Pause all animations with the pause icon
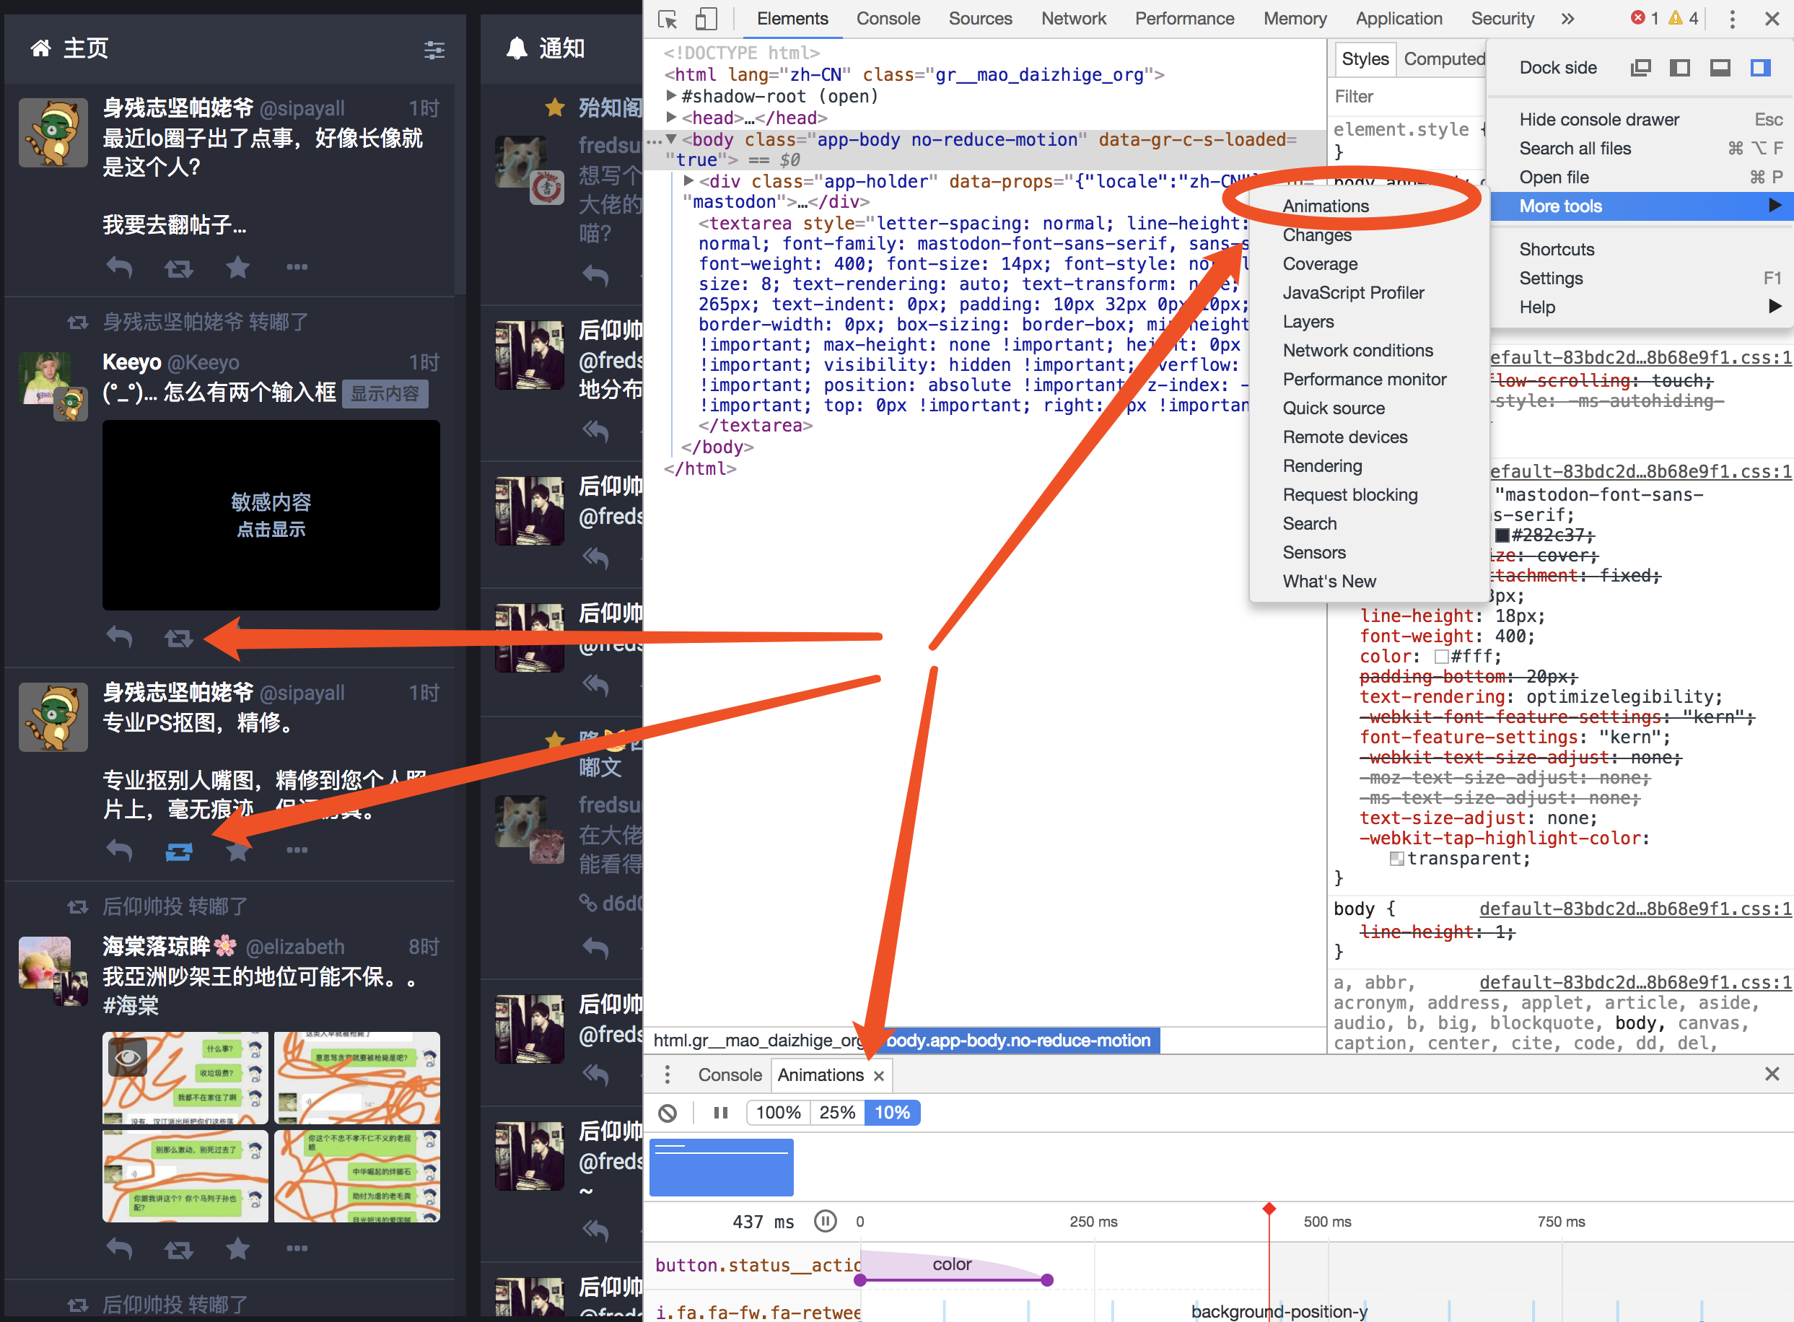 (720, 1113)
